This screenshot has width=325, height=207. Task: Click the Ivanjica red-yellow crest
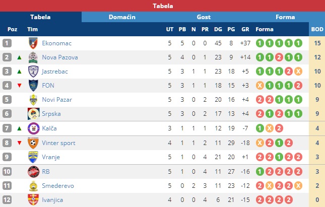tap(33, 200)
